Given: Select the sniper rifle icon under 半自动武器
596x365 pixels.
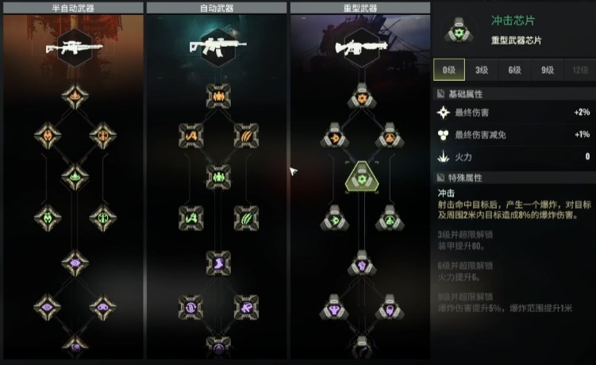Looking at the screenshot, I should [x=75, y=48].
